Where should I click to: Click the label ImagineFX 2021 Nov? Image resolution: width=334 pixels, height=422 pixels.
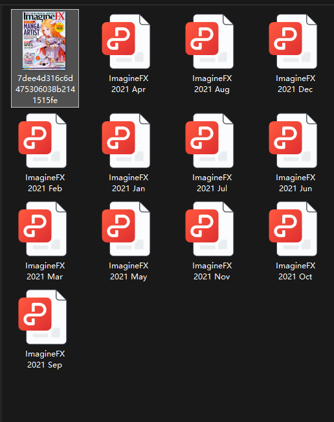point(212,271)
